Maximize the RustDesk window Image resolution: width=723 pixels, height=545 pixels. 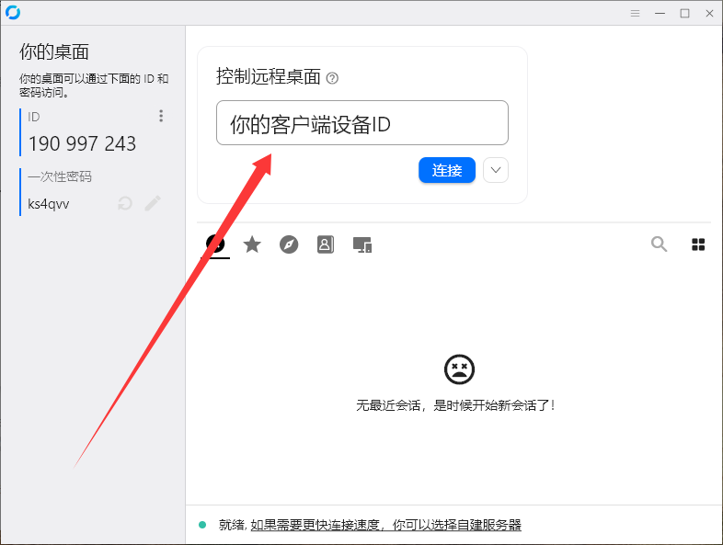[x=684, y=14]
